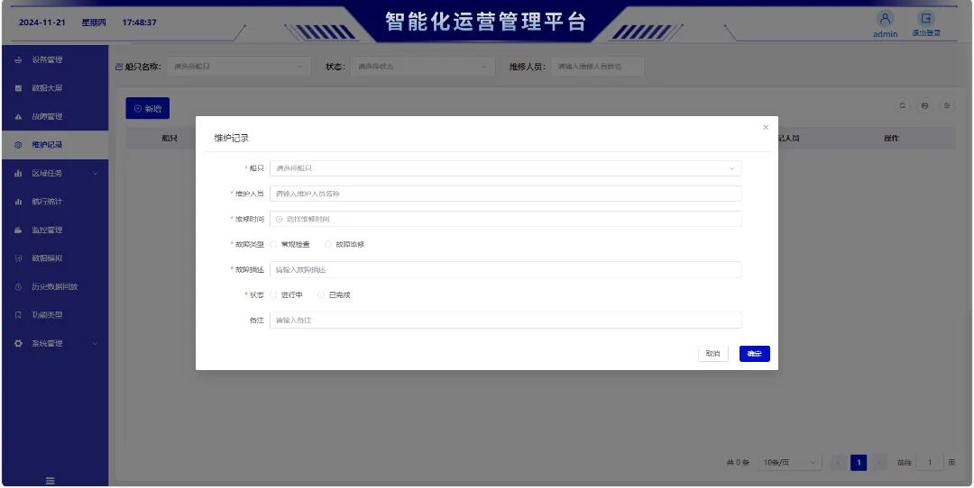The width and height of the screenshot is (974, 488).
Task: Click the 设备管理 ship icon in sidebar
Action: click(18, 60)
